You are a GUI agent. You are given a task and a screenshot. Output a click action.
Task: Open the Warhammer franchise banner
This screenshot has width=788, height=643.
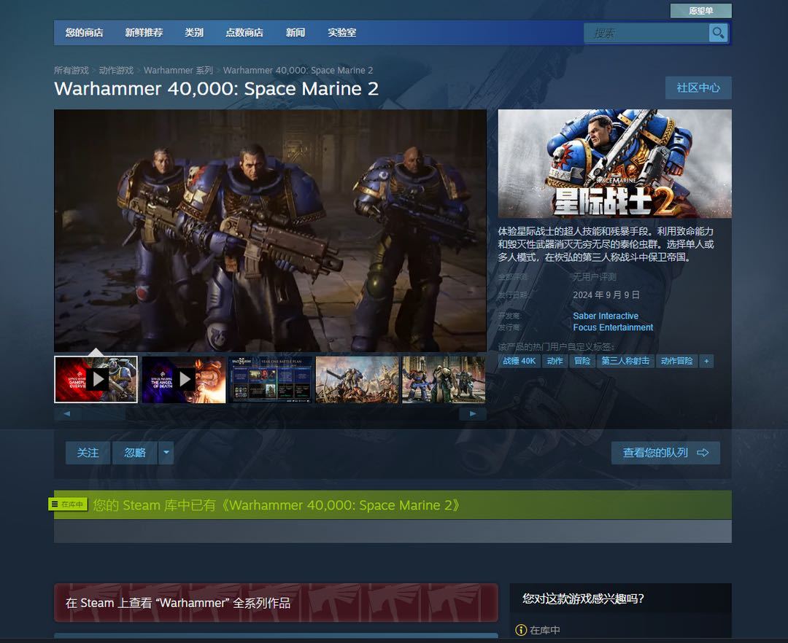tap(276, 602)
